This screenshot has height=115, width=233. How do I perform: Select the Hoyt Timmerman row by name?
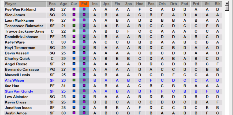[x=20, y=48]
